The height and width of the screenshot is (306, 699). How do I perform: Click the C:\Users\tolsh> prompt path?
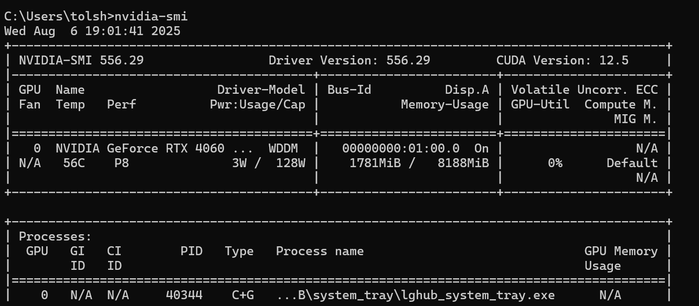tap(59, 16)
